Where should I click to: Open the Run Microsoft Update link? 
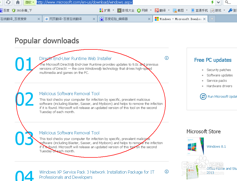[x=222, y=96]
